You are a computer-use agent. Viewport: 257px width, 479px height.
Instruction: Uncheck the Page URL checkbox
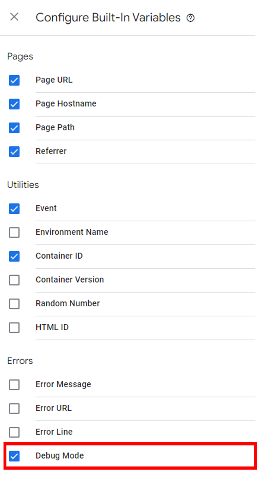tap(14, 80)
